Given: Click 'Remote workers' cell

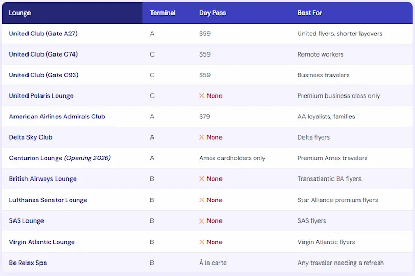Looking at the screenshot, I should coord(321,54).
